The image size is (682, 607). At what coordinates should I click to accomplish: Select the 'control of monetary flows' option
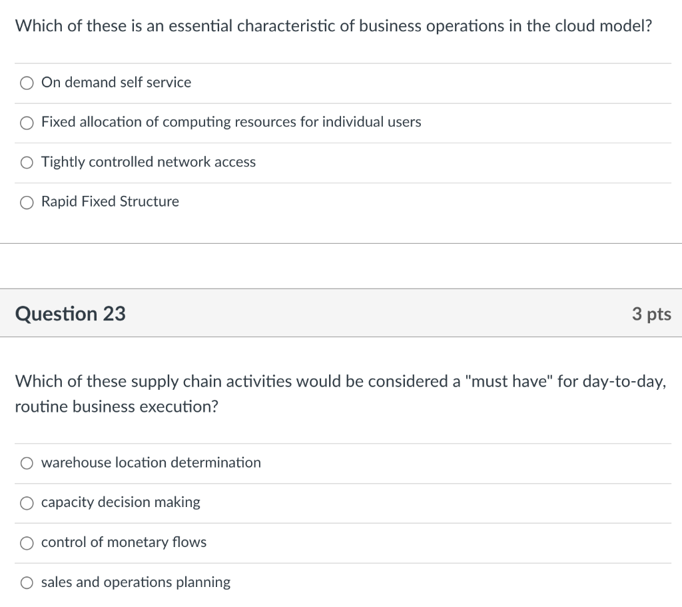(x=27, y=542)
